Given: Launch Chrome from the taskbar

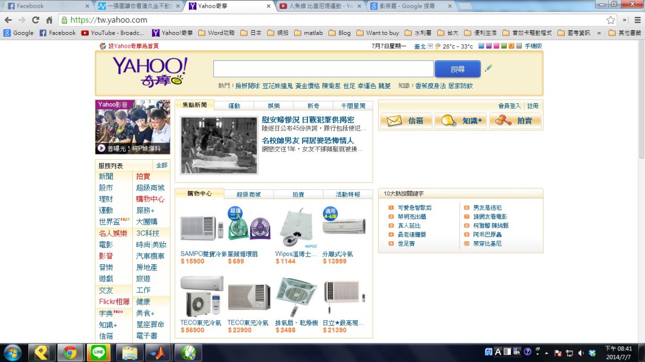Looking at the screenshot, I should (69, 352).
